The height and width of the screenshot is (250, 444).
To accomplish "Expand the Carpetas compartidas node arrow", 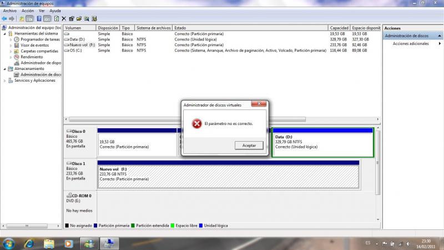I will pyautogui.click(x=11, y=51).
